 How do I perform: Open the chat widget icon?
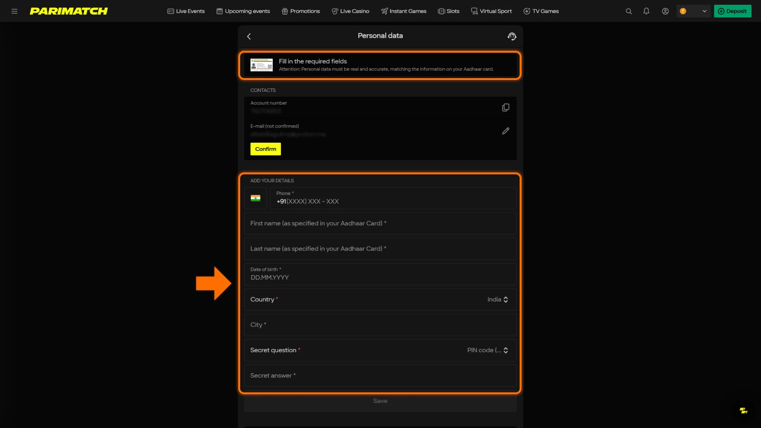[744, 411]
